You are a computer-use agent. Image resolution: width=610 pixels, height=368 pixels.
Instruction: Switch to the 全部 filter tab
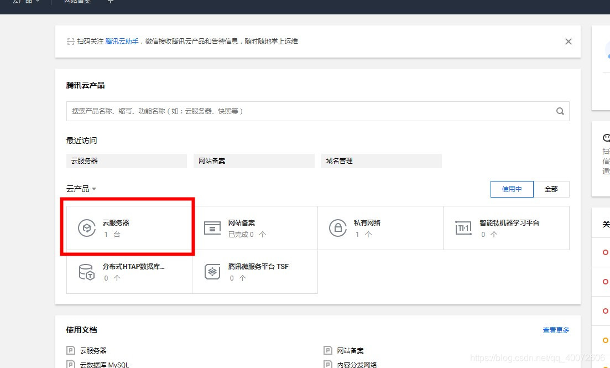551,189
